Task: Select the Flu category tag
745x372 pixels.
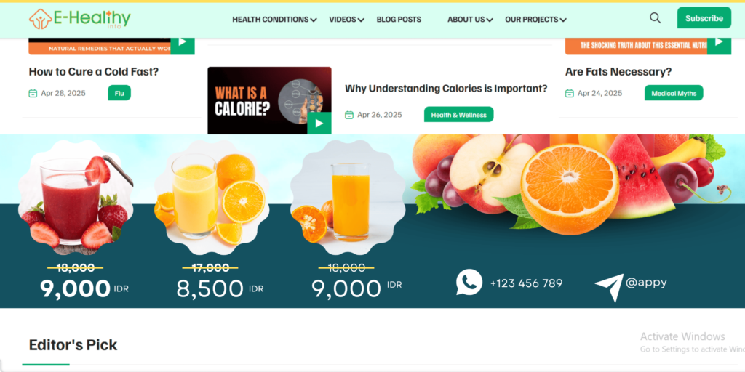Action: pos(119,93)
